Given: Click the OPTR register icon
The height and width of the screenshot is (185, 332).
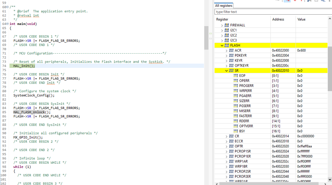Looking at the screenshot, I should pyautogui.click(x=231, y=146).
